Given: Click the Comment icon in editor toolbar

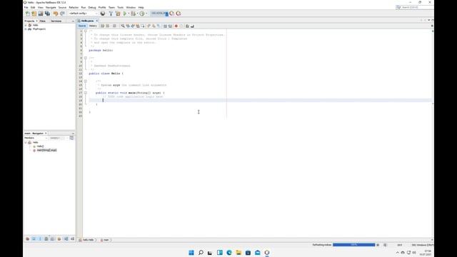Looking at the screenshot, I should [x=187, y=26].
